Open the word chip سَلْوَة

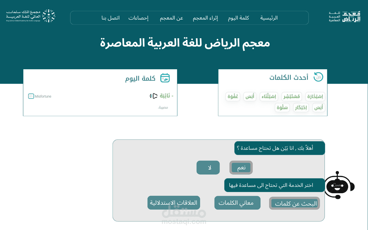click(x=282, y=108)
